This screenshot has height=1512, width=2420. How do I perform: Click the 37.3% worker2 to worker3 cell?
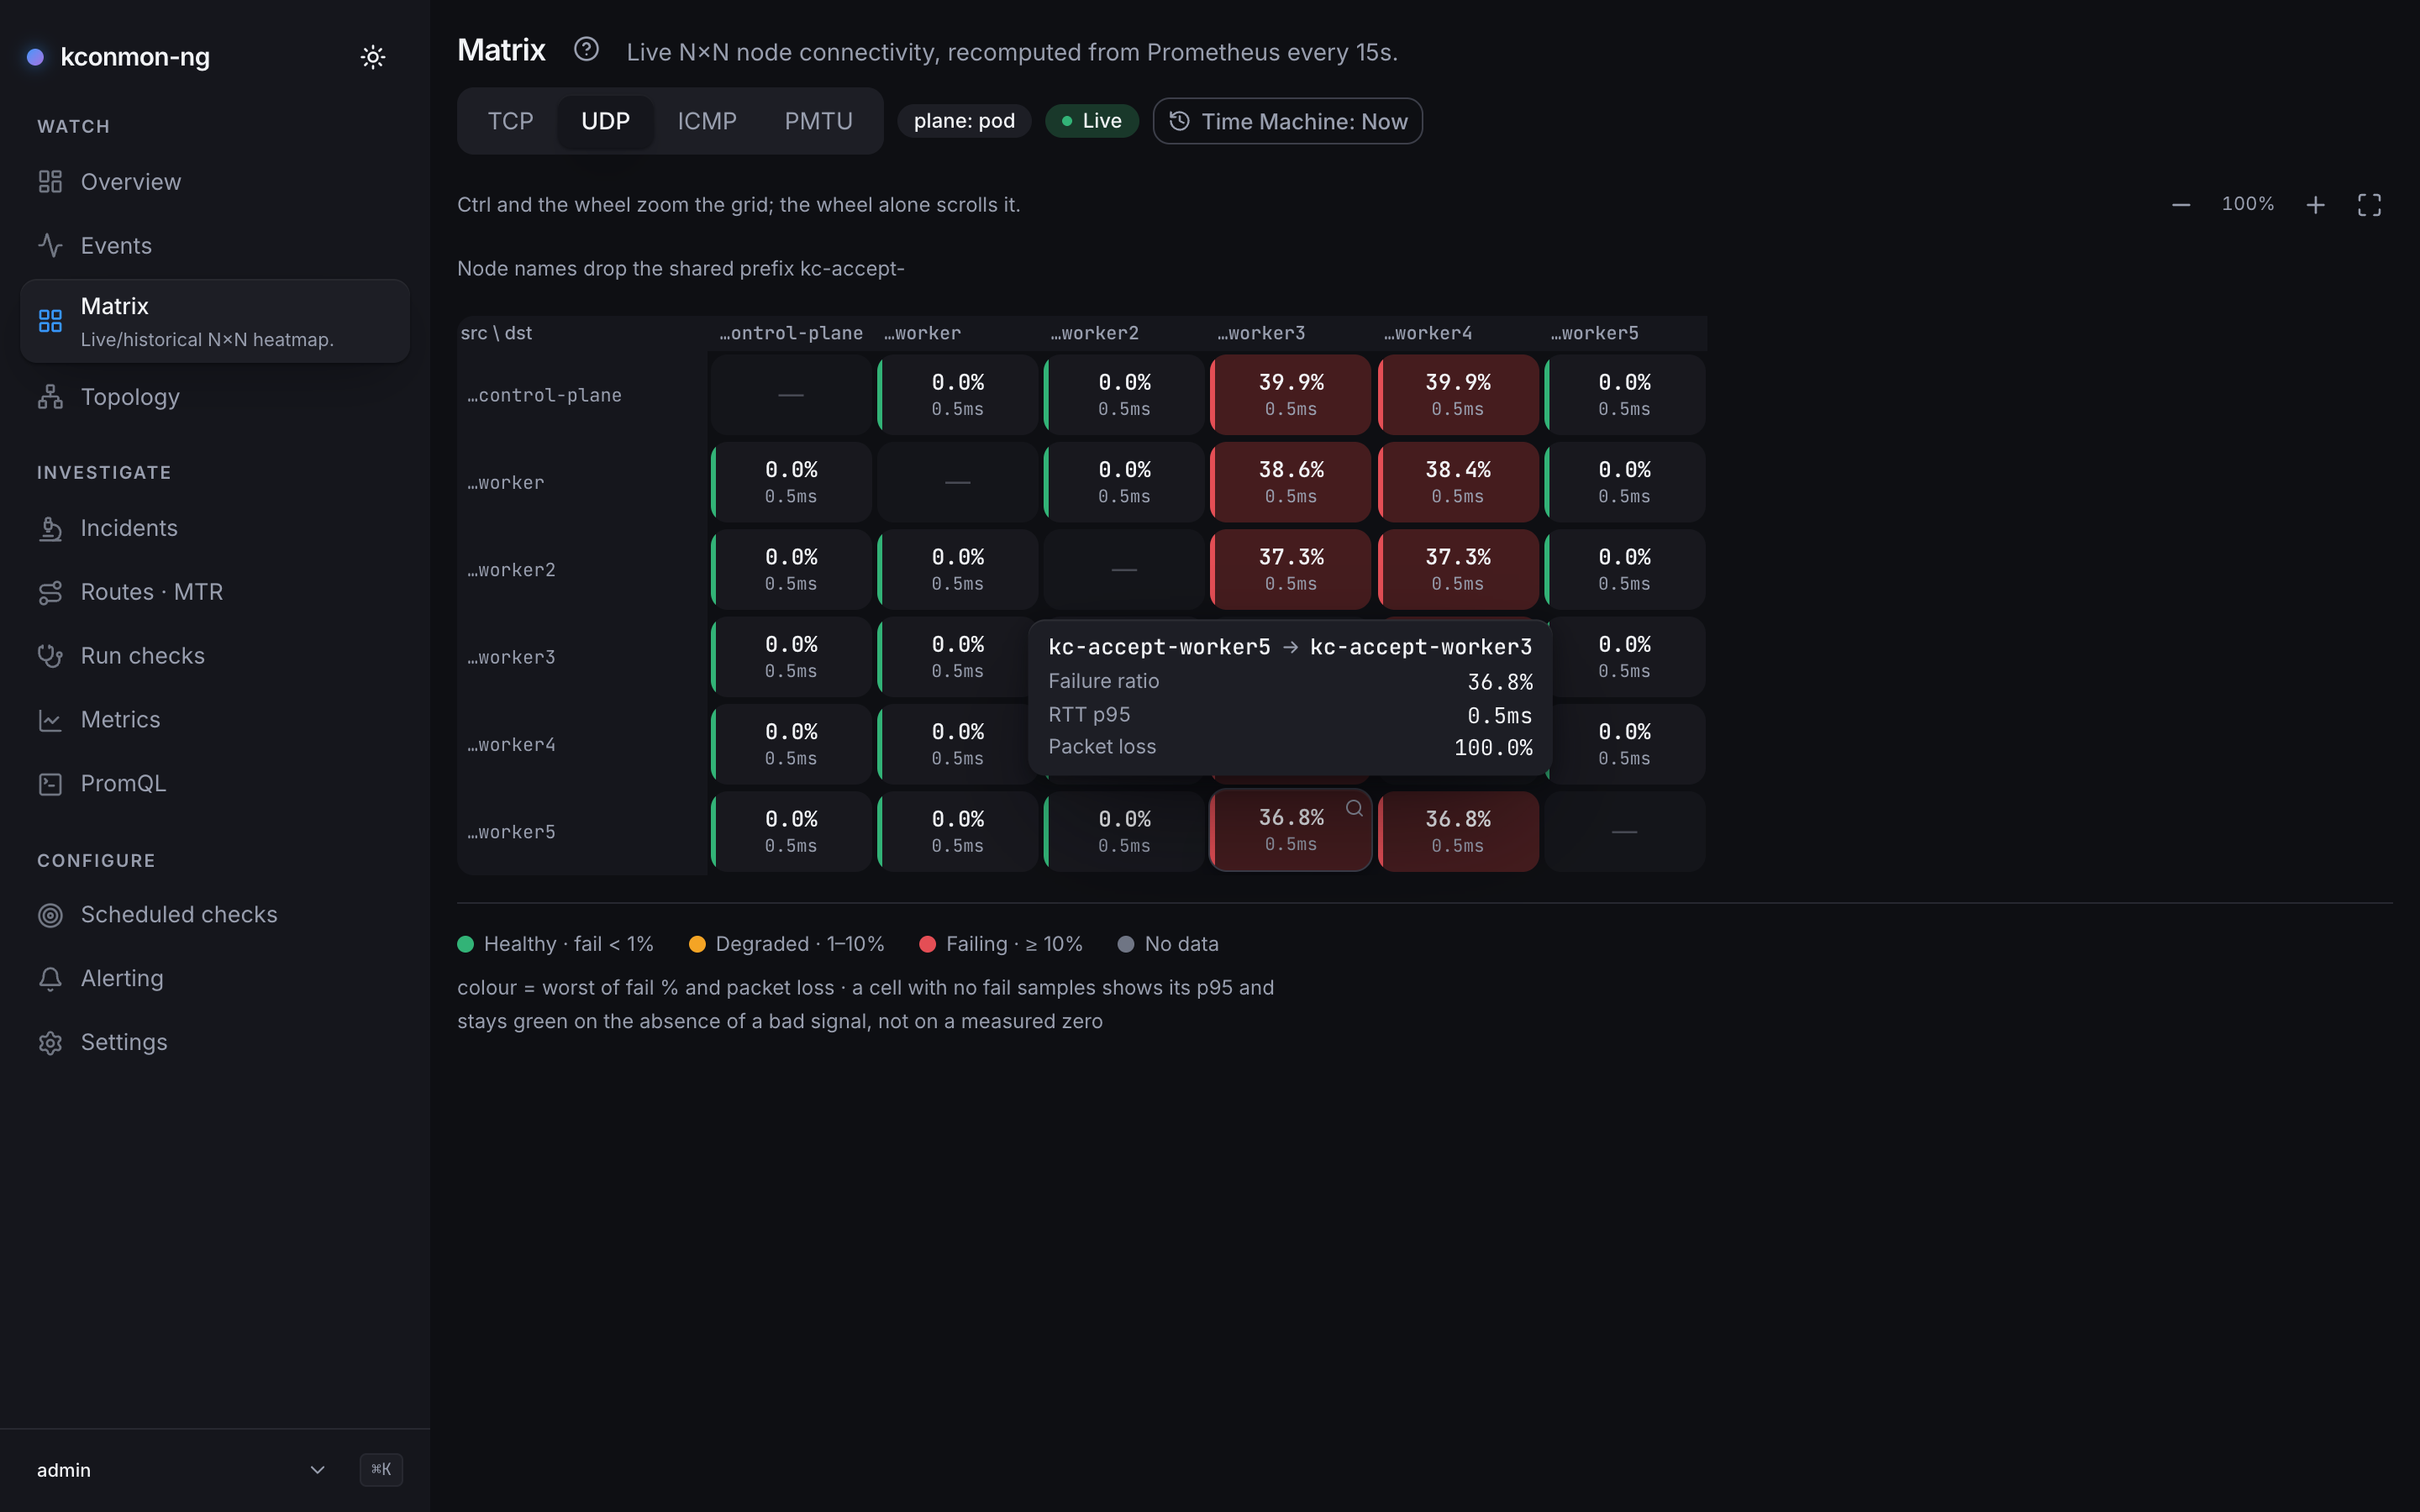[1291, 570]
